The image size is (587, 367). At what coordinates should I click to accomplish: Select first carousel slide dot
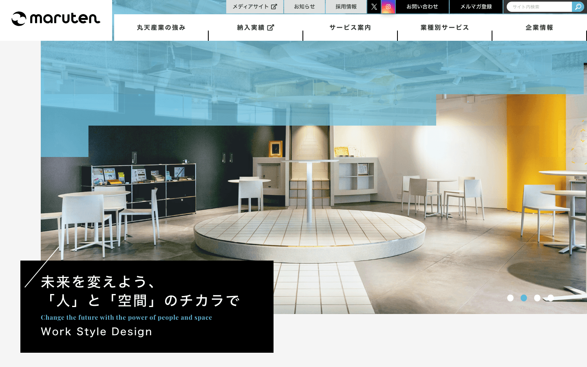point(510,298)
